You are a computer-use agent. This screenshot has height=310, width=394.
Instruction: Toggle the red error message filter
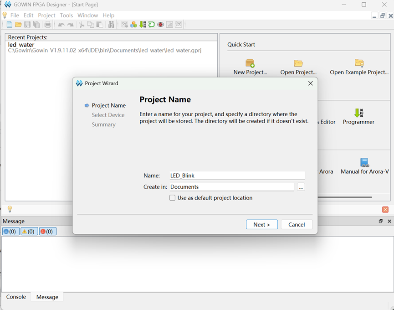pyautogui.click(x=48, y=231)
